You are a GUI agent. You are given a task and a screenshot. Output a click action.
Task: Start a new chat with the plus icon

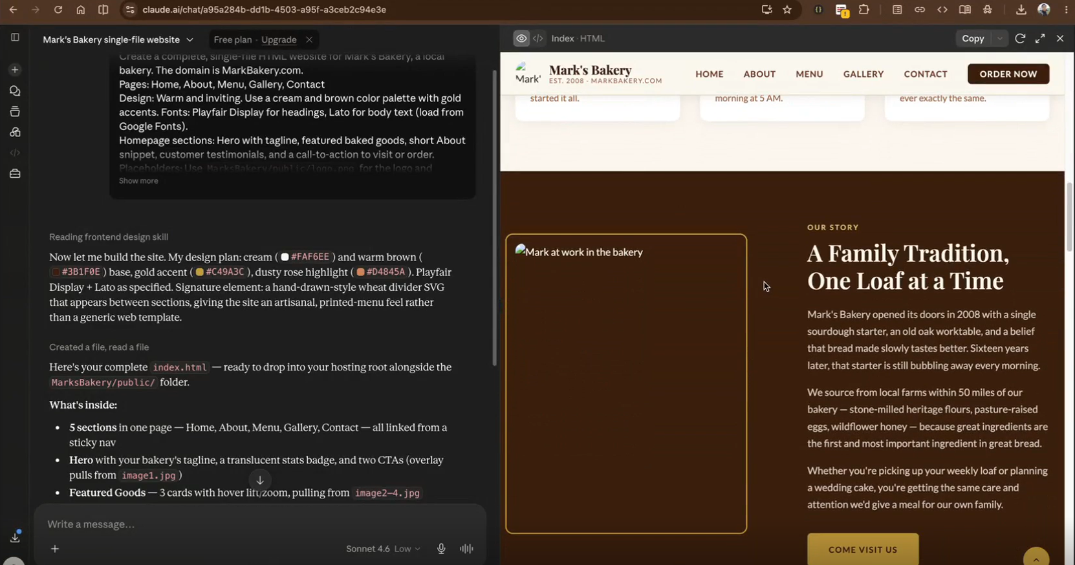coord(15,70)
